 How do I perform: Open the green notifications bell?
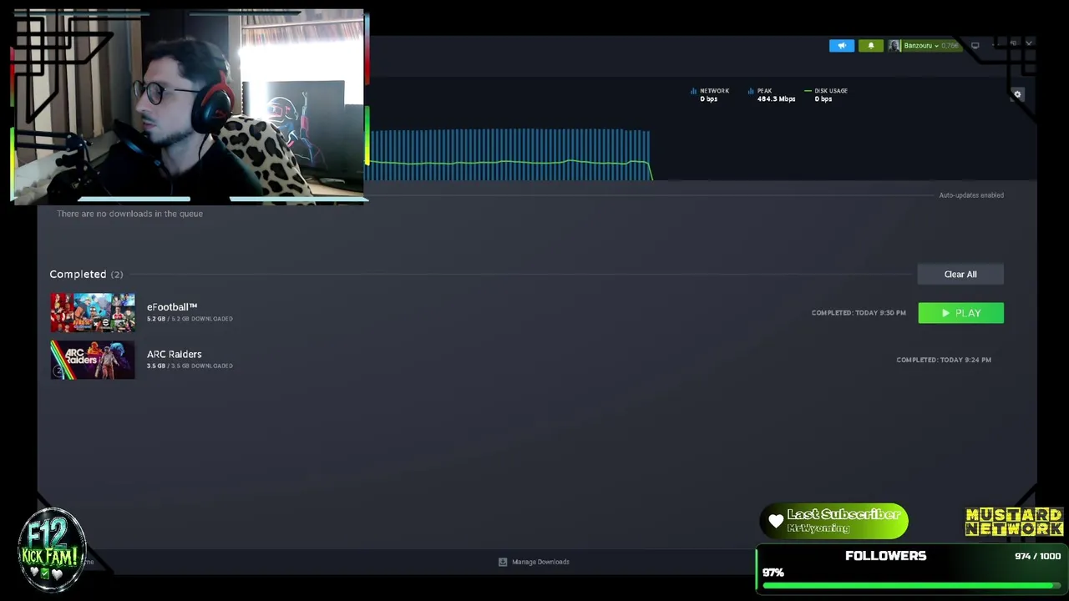click(x=870, y=46)
